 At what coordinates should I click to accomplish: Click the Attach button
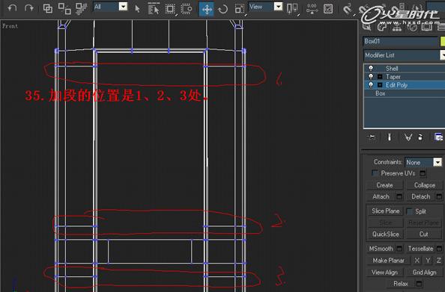381,196
